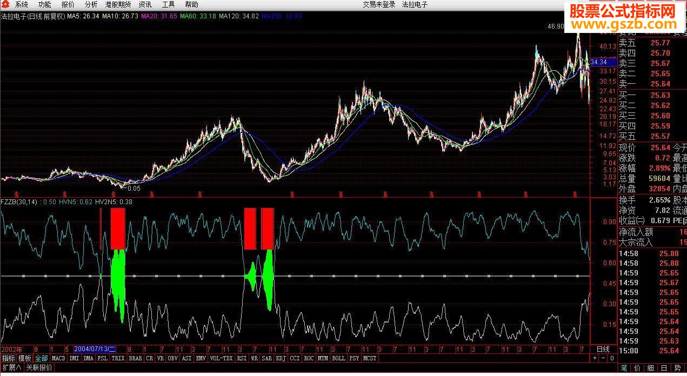Select the OBV indicator tab
Screen dimensions: 687x376
[x=173, y=358]
